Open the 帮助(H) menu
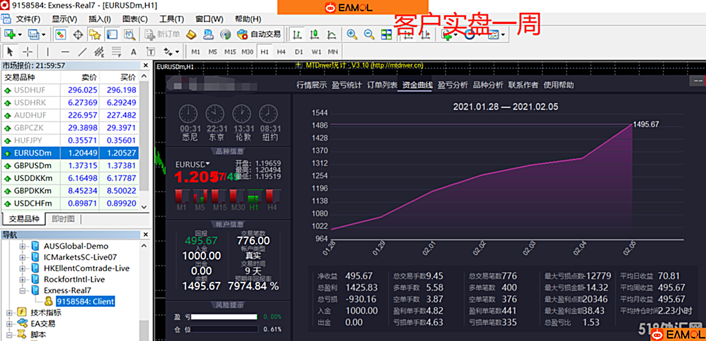The width and height of the screenshot is (706, 341). 248,19
